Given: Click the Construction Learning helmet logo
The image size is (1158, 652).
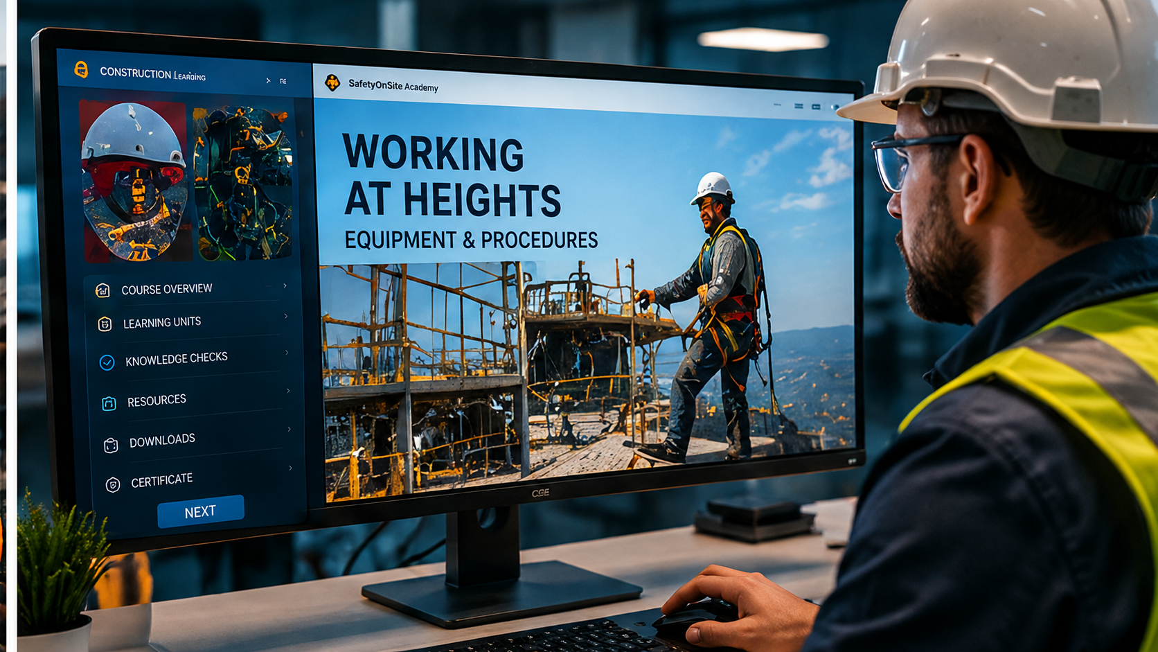Looking at the screenshot, I should tap(81, 69).
